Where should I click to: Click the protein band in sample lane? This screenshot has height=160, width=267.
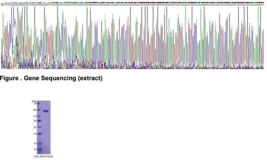(46, 111)
